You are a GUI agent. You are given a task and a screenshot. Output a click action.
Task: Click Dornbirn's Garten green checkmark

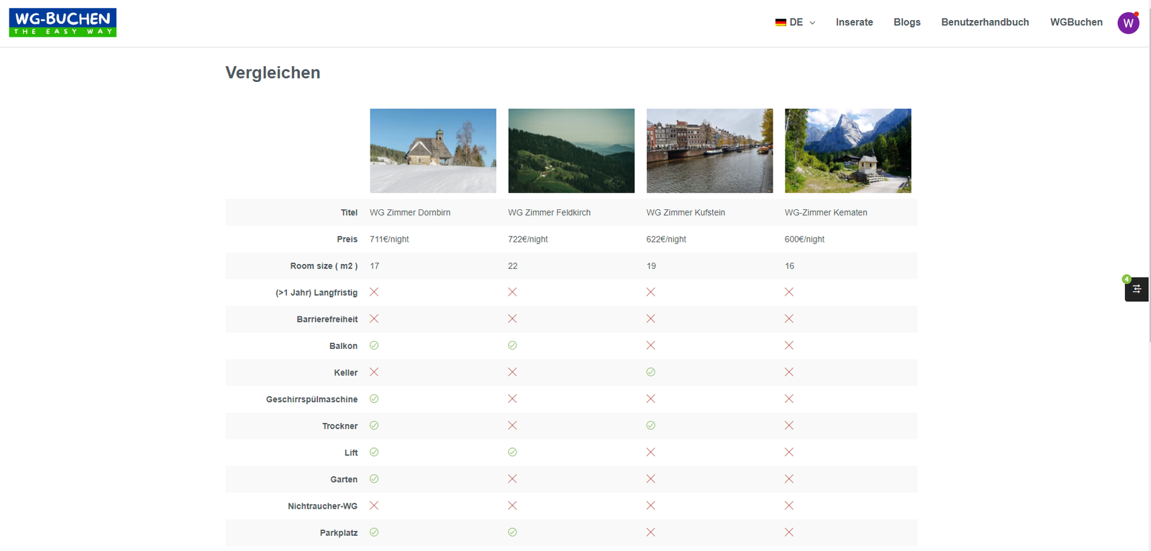pyautogui.click(x=374, y=478)
